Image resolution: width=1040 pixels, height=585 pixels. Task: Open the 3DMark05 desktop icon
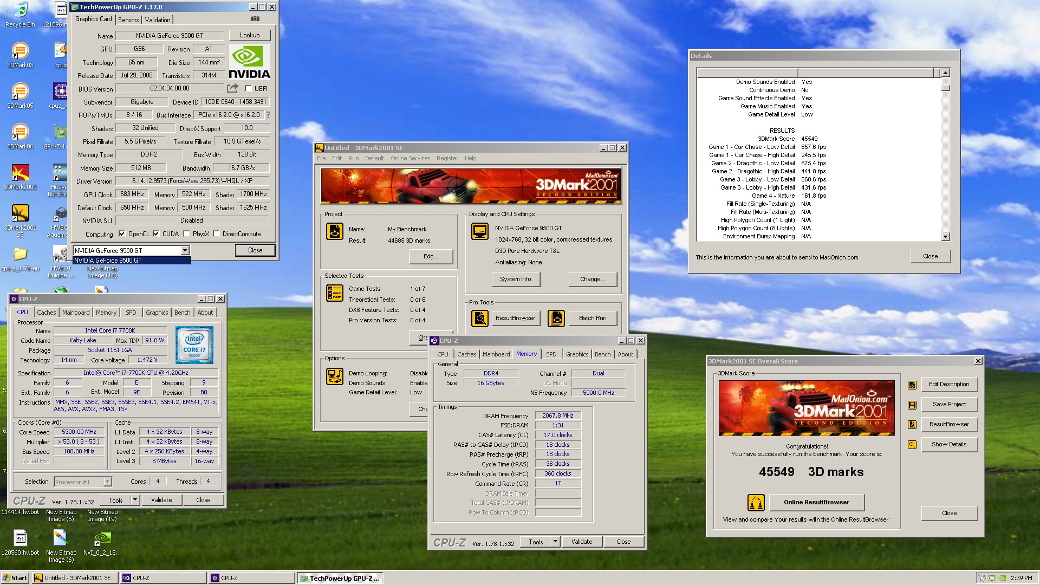20,96
